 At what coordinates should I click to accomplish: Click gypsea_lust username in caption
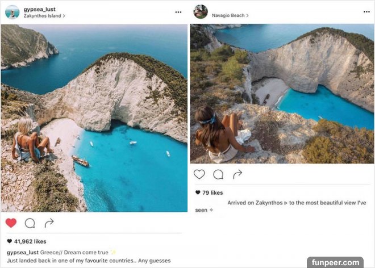point(23,252)
